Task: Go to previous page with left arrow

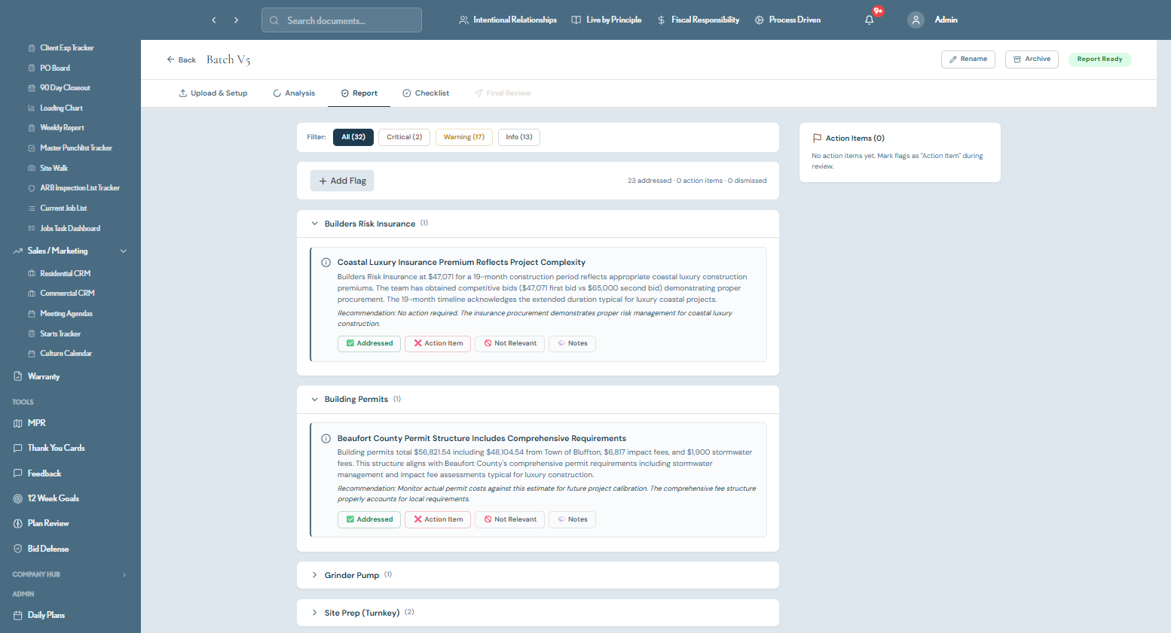Action: click(214, 20)
